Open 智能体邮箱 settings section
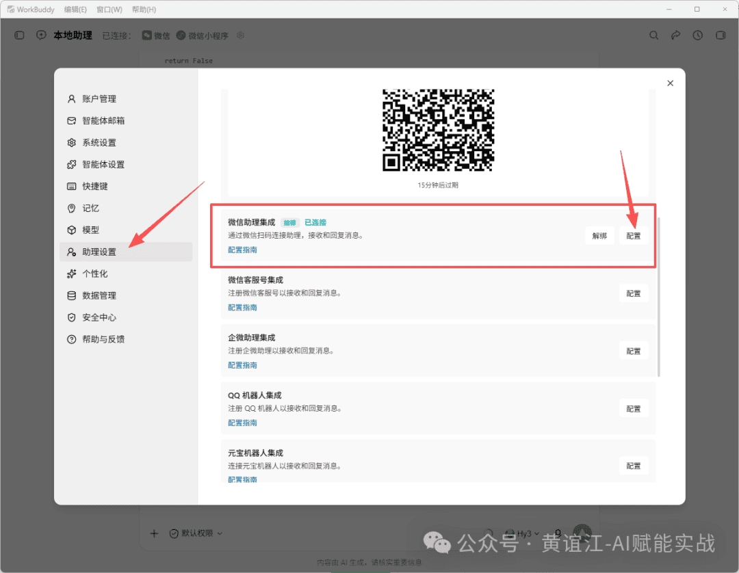 click(x=126, y=120)
